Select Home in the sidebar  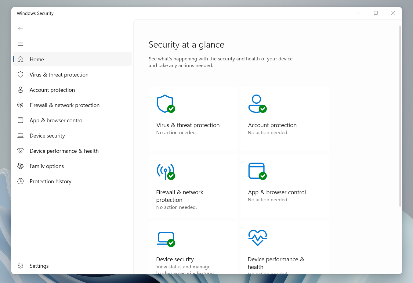coord(37,59)
